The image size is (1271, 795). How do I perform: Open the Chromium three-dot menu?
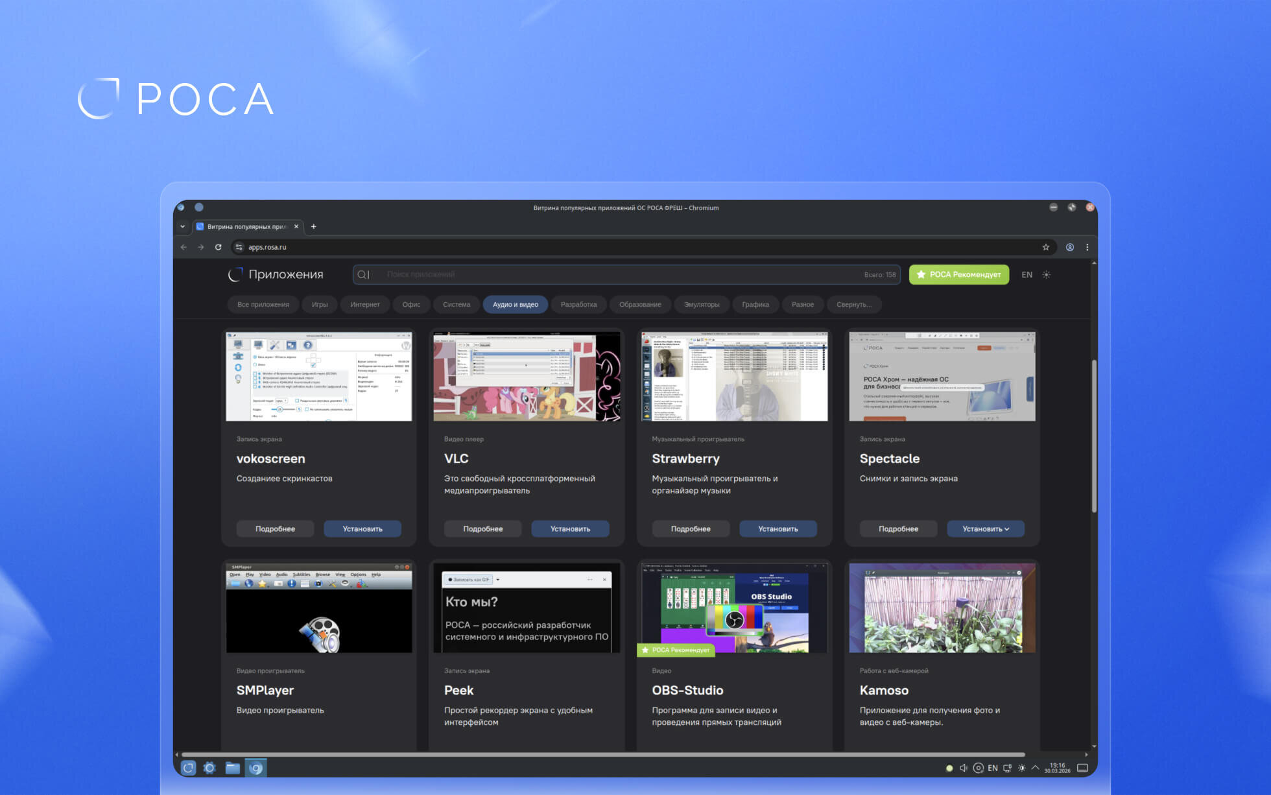1087,247
